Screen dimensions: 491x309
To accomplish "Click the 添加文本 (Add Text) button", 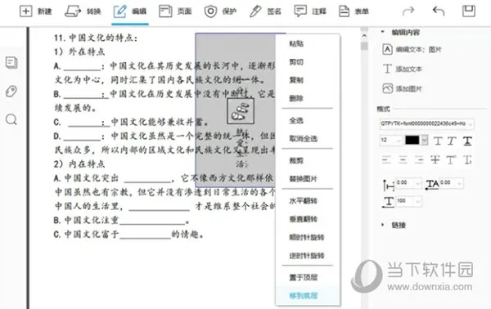I will 403,69.
